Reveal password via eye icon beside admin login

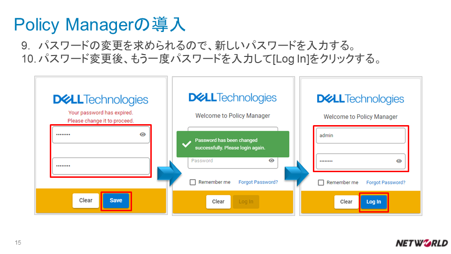pyautogui.click(x=399, y=161)
